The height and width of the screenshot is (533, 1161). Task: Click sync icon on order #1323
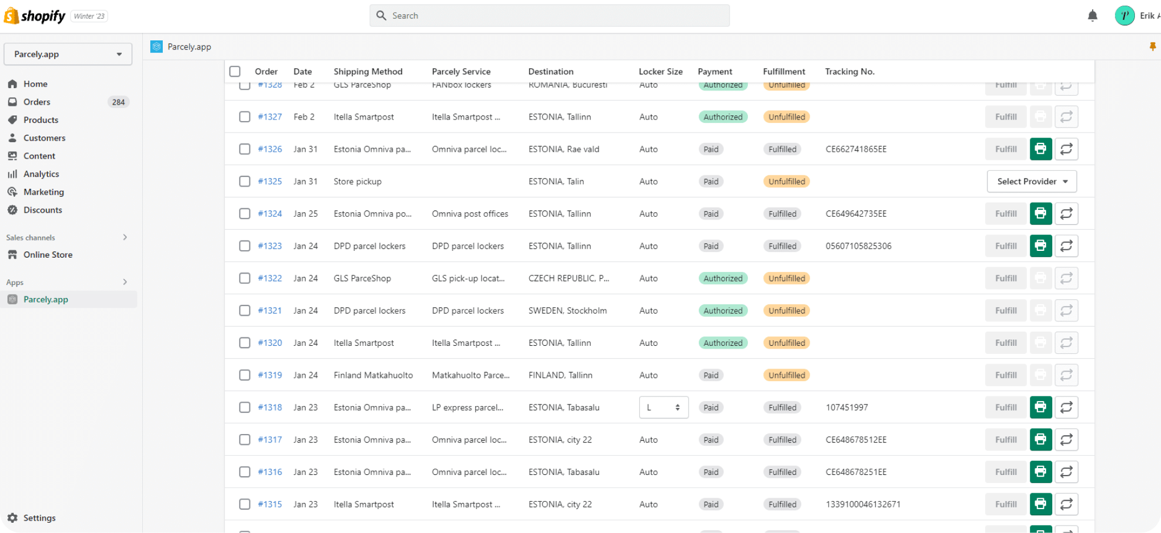(1066, 246)
